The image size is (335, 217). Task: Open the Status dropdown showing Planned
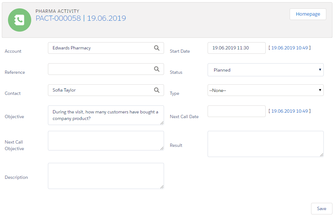tap(265, 70)
